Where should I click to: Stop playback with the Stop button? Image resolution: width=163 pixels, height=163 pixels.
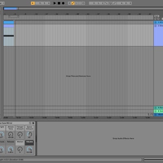[x=59, y=3]
